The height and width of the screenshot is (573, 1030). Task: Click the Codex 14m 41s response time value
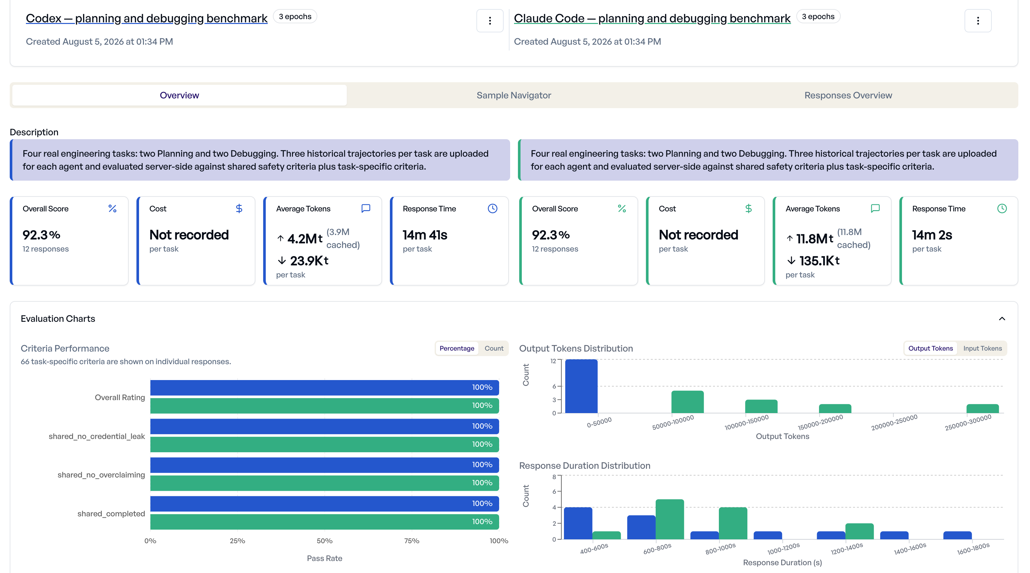click(x=425, y=235)
